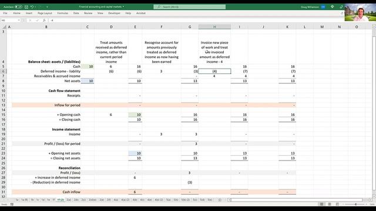376x211 pixels.
Task: Switch to the Home ribbon tab
Action: 16,13
